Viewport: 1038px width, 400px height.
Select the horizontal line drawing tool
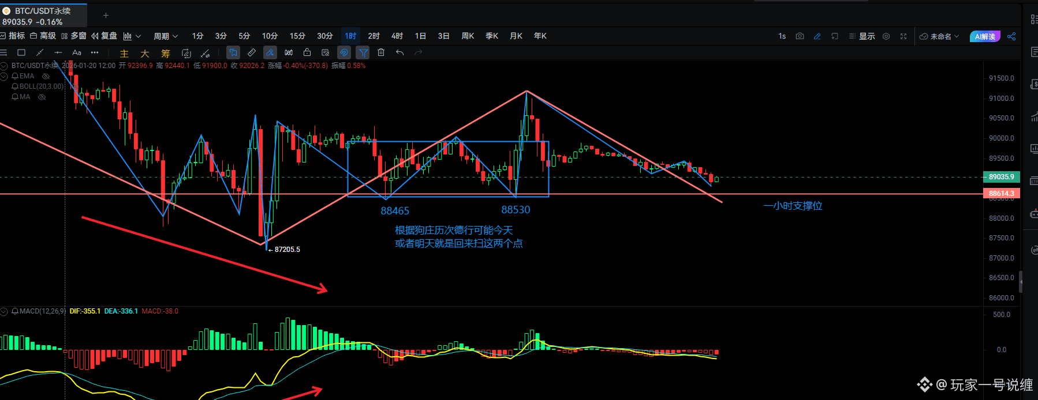(x=58, y=52)
